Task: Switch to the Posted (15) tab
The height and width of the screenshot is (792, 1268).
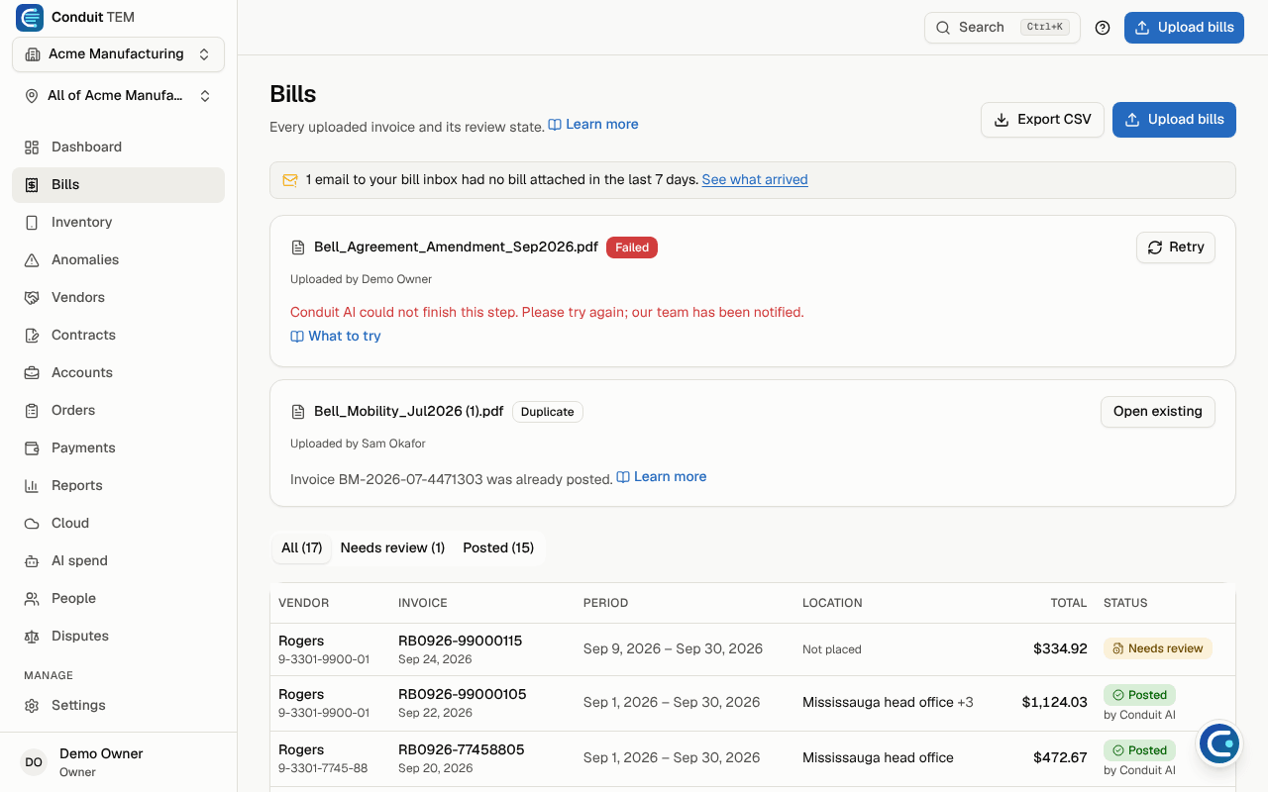Action: coord(498,547)
